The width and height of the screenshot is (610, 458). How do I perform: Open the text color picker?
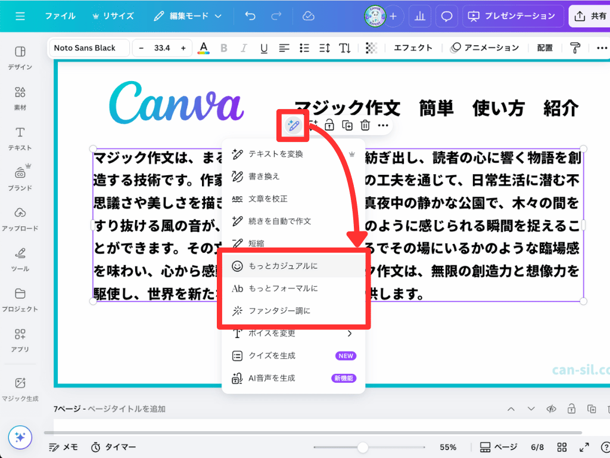click(x=204, y=48)
